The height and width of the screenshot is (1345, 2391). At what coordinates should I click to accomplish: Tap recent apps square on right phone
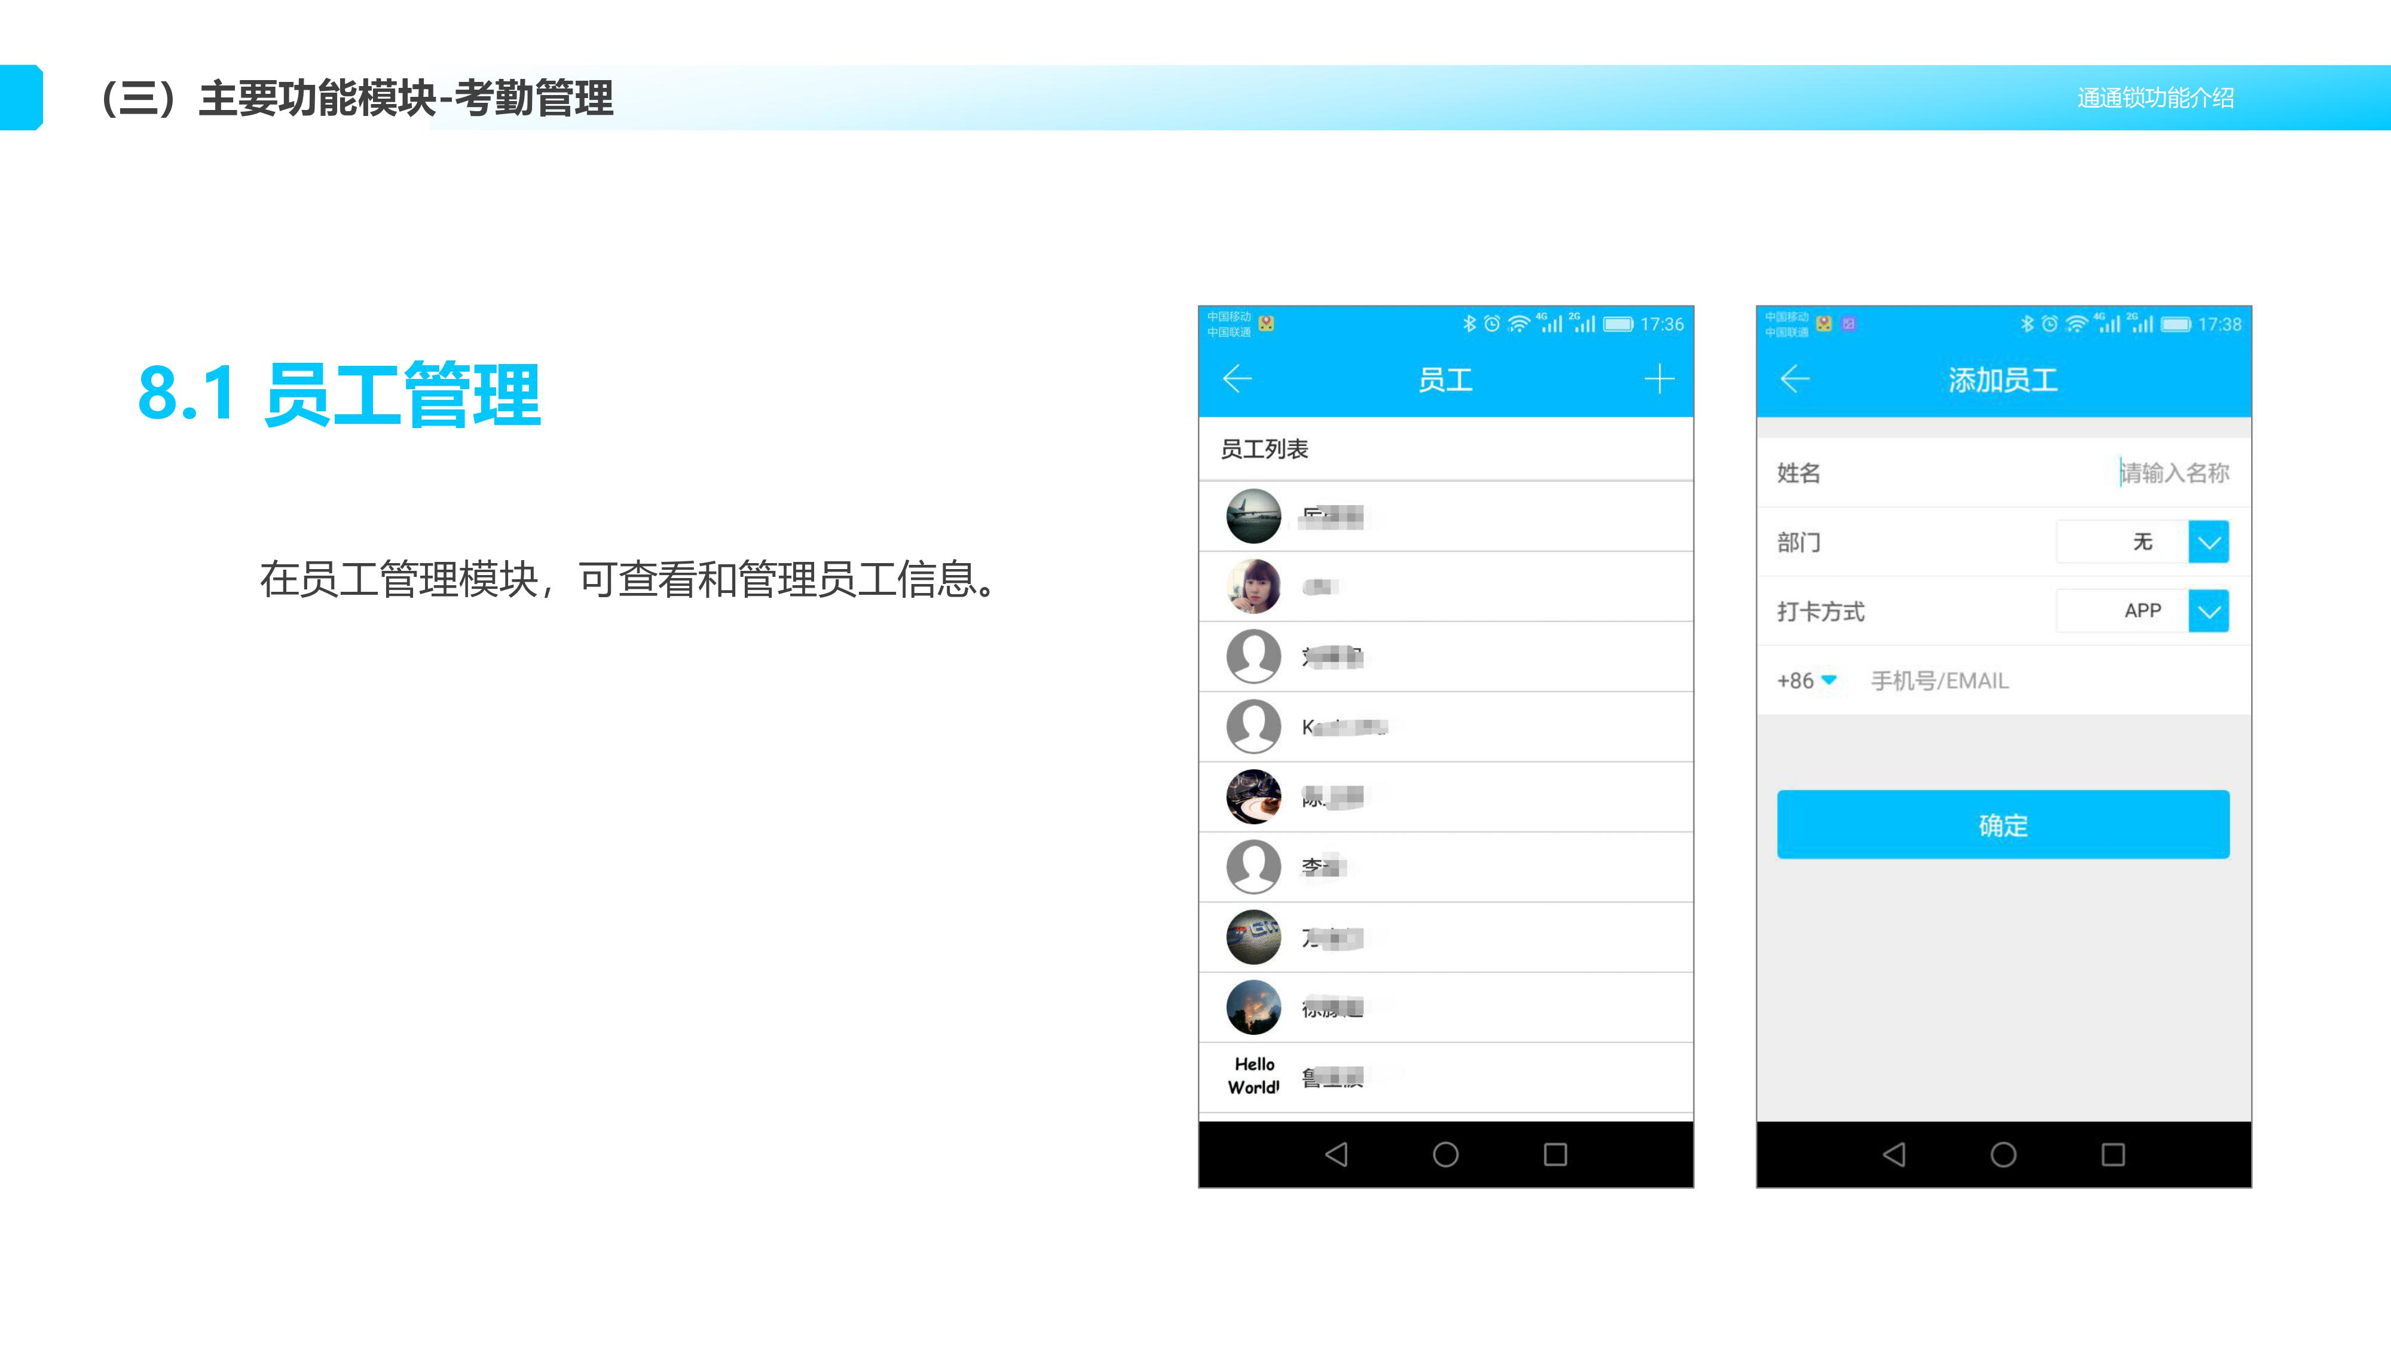pos(2112,1154)
